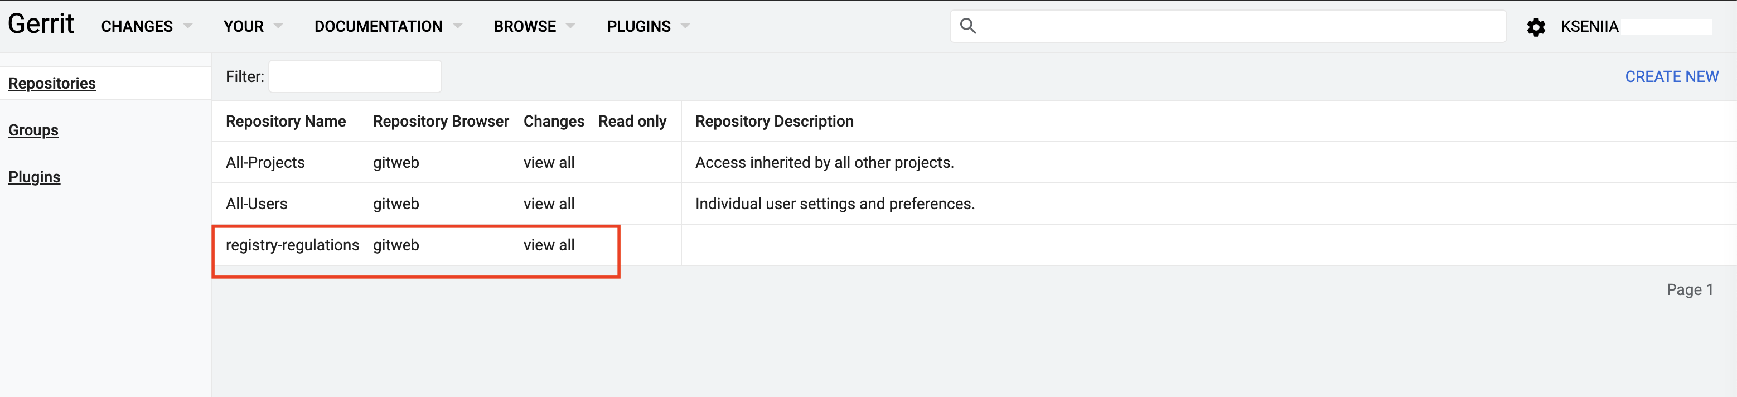Click the Read only column header

click(632, 122)
